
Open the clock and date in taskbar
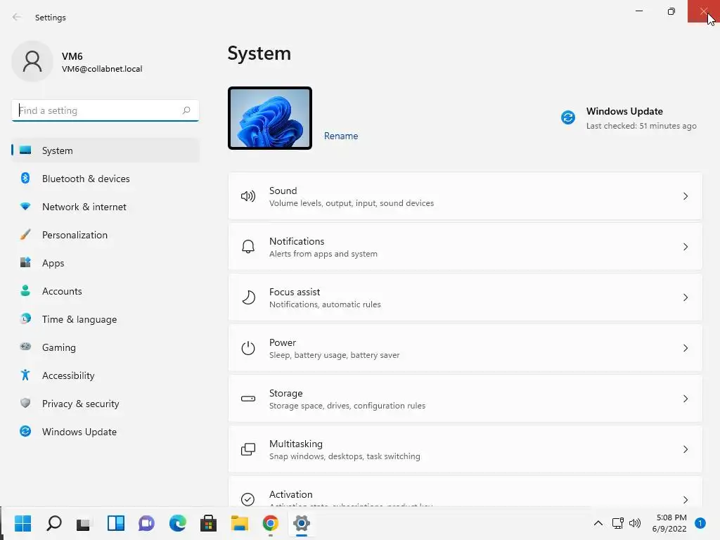[669, 523]
